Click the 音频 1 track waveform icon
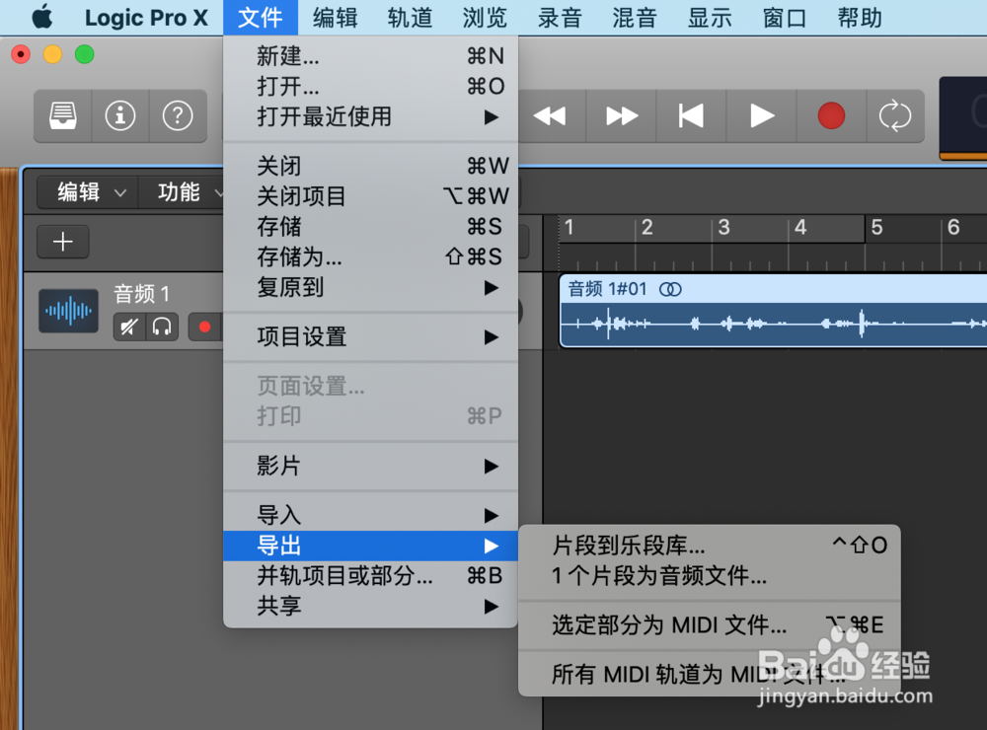This screenshot has height=730, width=987. 69,310
